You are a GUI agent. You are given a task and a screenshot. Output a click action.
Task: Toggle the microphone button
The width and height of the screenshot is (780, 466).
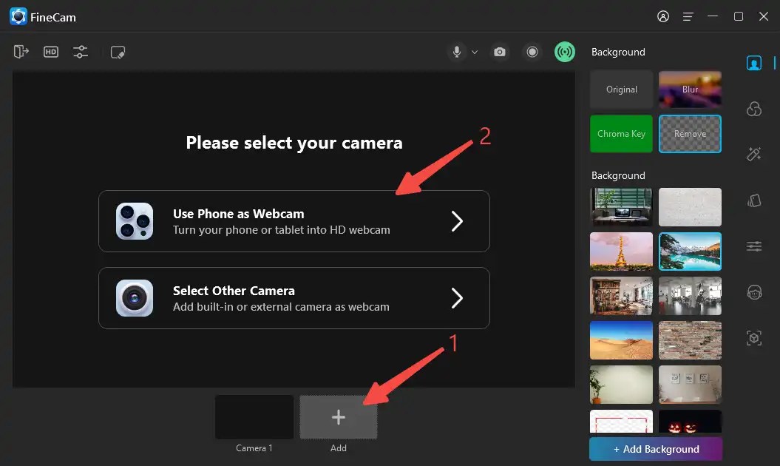(457, 52)
